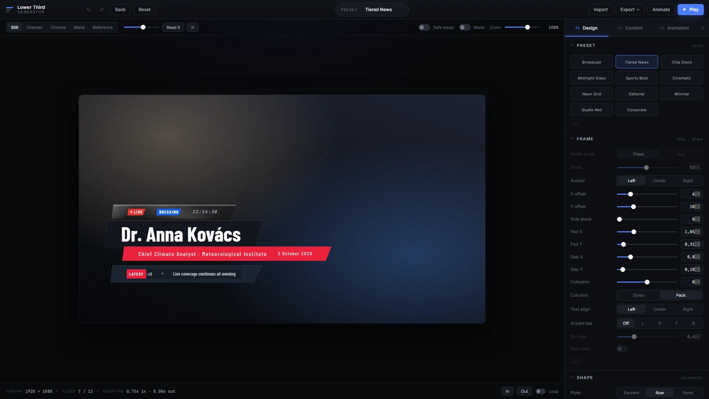Image resolution: width=709 pixels, height=399 pixels.
Task: Click the X offset value field
Action: point(692,194)
